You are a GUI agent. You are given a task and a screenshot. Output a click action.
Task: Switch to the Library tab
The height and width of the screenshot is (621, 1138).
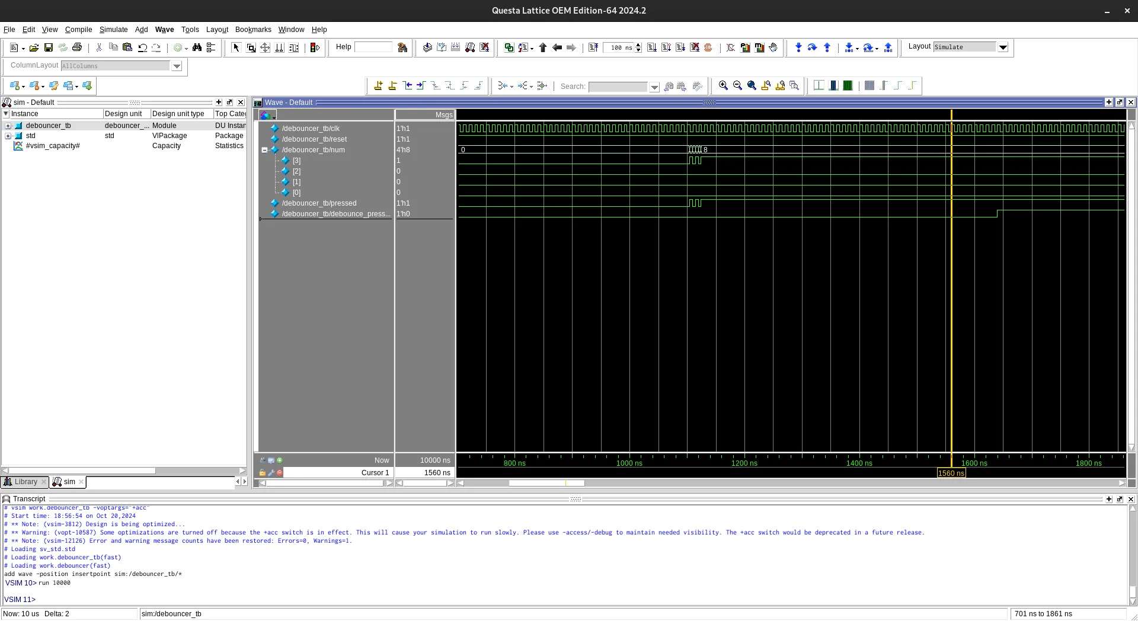pos(24,482)
